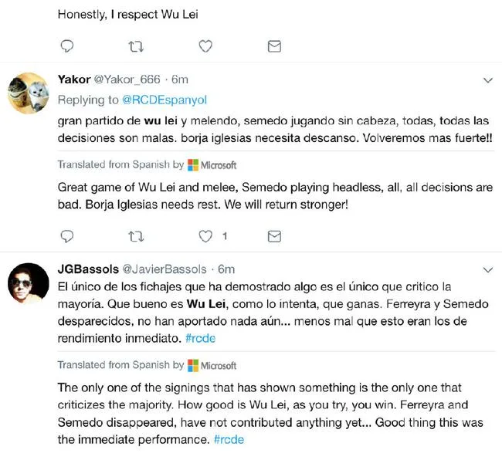The image size is (502, 460).
Task: Open the Yakor display name
Action: click(x=74, y=79)
